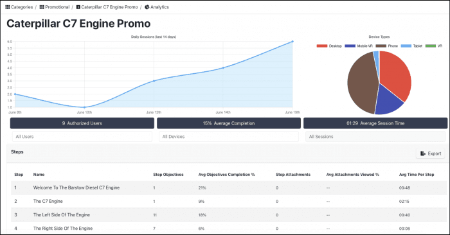Click the June 19th data point on chart
450x235 pixels.
292,42
